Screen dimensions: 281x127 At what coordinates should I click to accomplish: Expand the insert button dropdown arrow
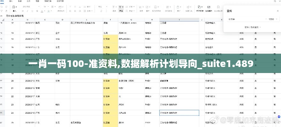pyautogui.click(x=17, y=7)
